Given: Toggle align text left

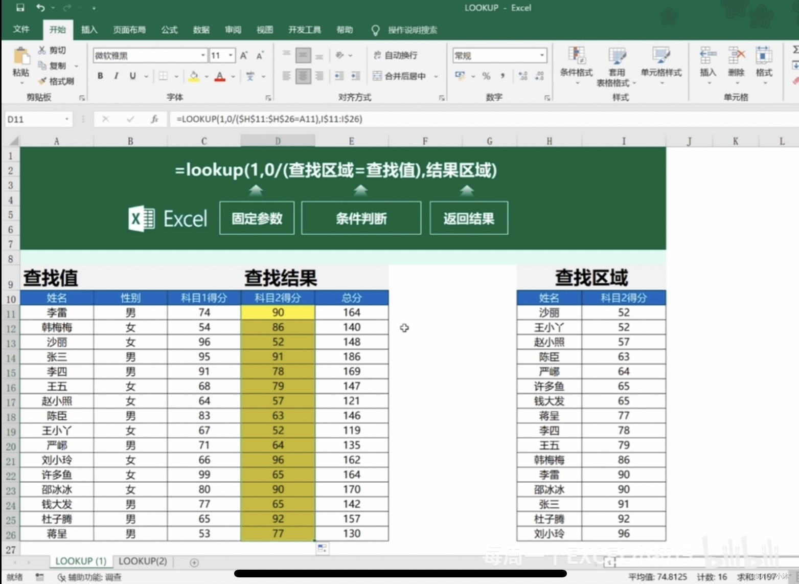Looking at the screenshot, I should [x=287, y=76].
